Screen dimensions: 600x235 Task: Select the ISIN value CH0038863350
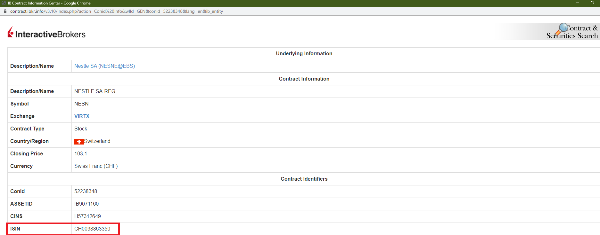tap(92, 229)
